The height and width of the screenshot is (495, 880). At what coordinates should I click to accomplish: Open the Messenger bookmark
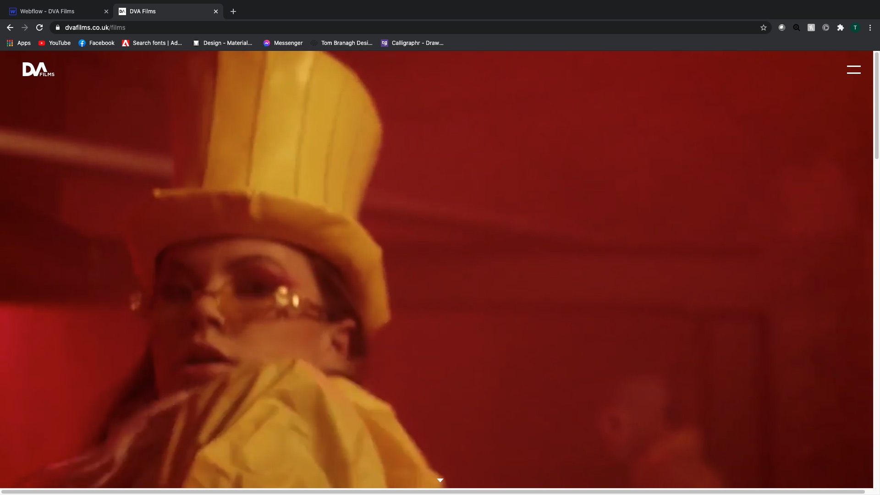[283, 43]
